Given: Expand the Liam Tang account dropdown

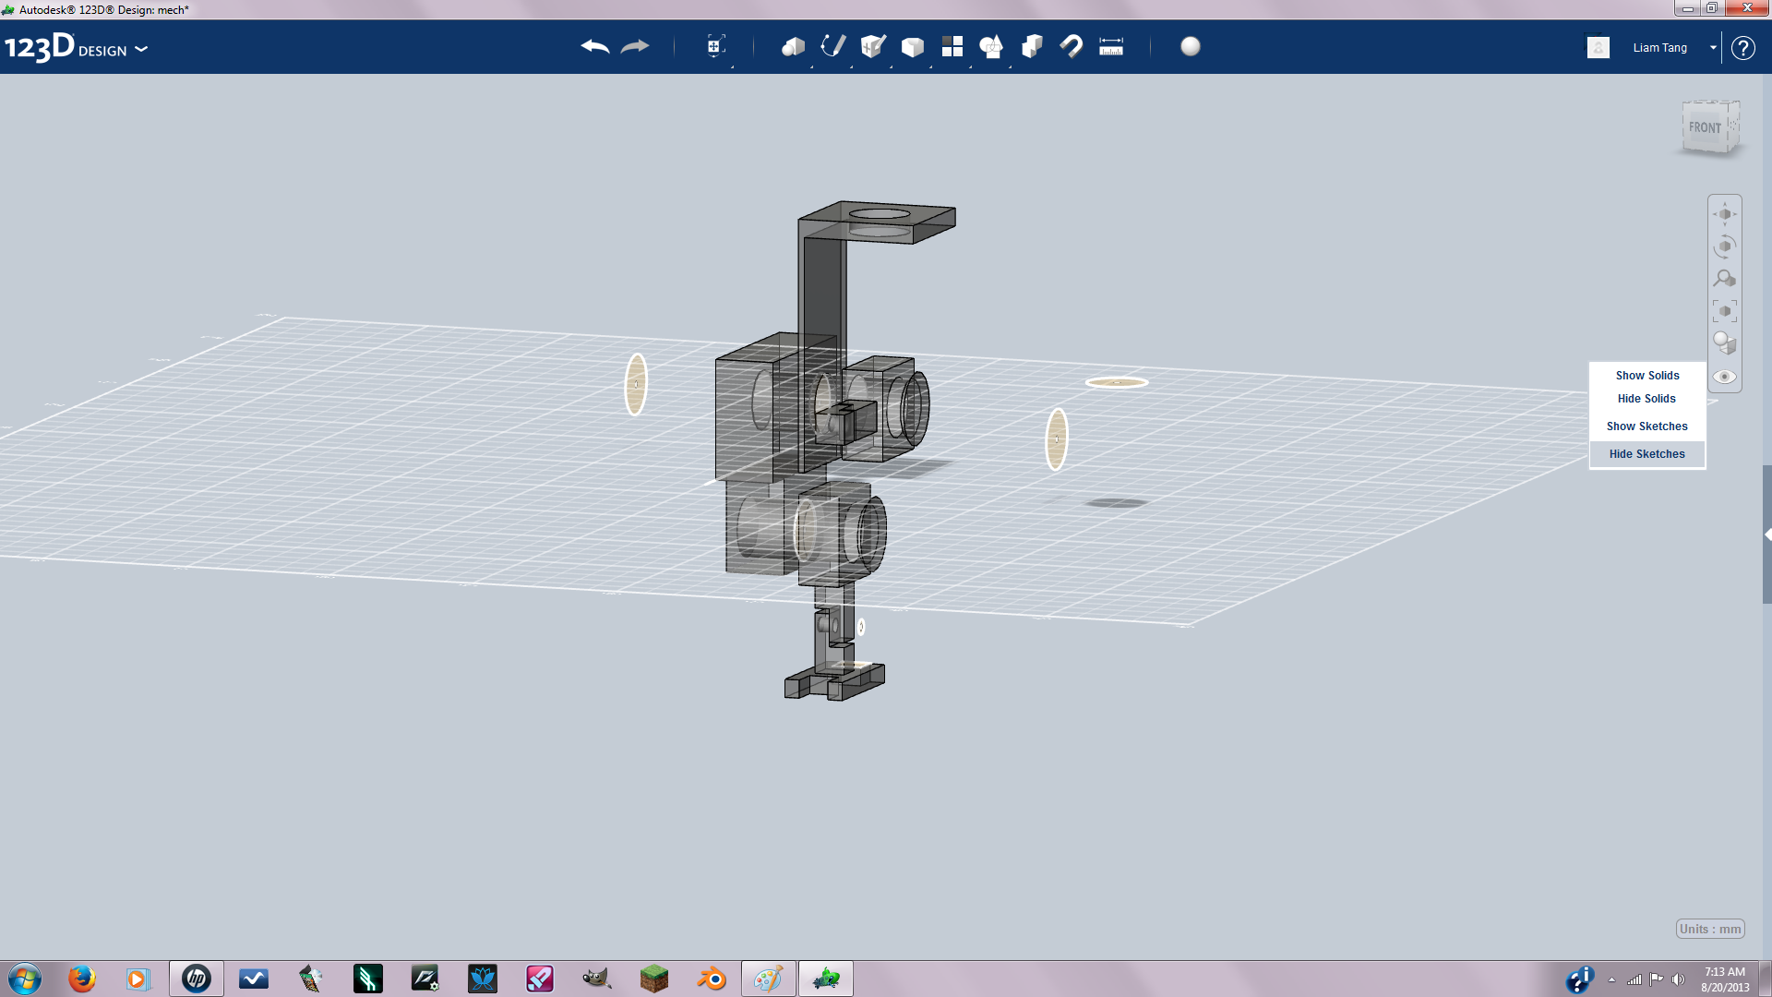Looking at the screenshot, I should tap(1713, 47).
